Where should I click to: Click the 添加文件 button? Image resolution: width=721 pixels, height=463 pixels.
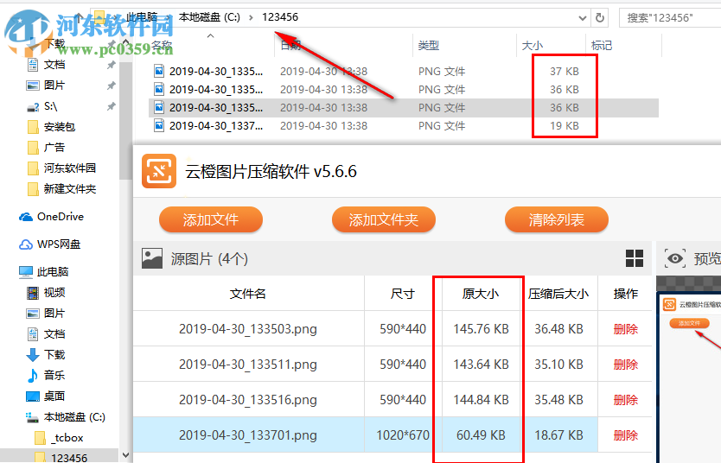pyautogui.click(x=211, y=219)
